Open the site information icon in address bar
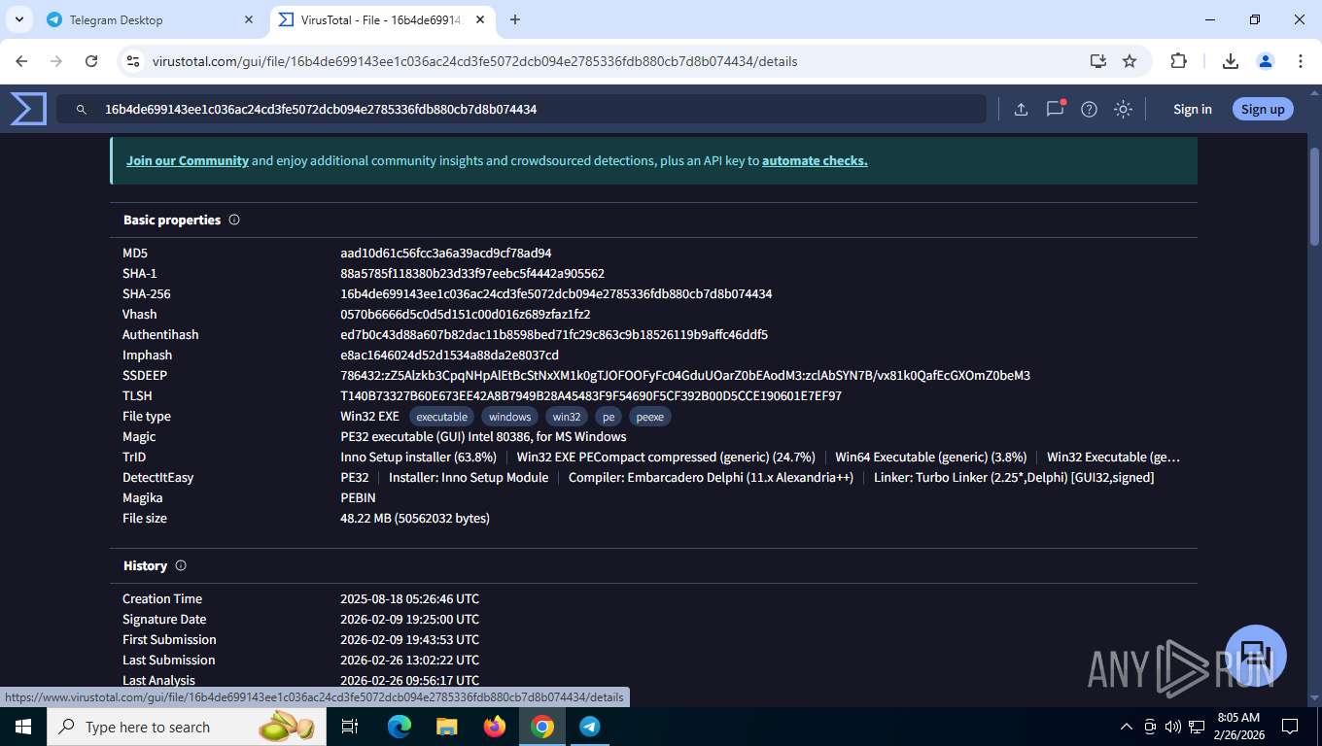1322x746 pixels. click(x=134, y=61)
